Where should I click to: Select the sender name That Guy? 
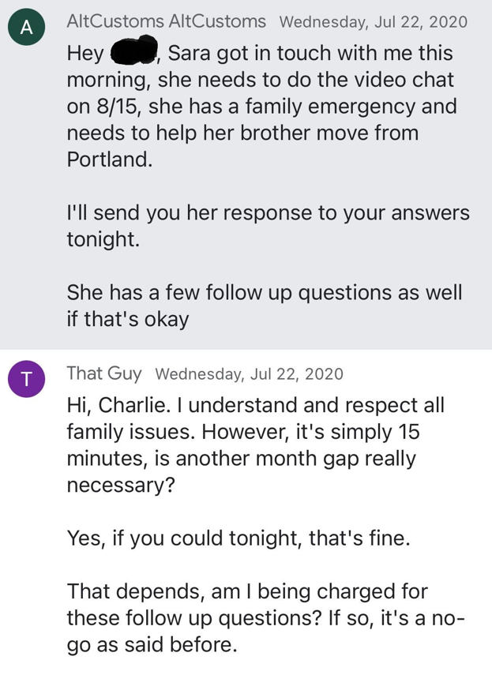tap(104, 373)
